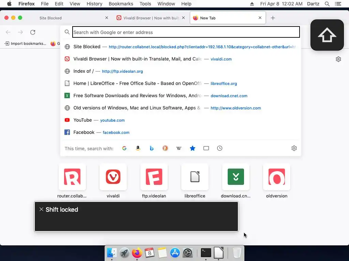The height and width of the screenshot is (261, 349).
Task: Select Index of / ftp.videolan.org suggestion
Action: (x=180, y=71)
